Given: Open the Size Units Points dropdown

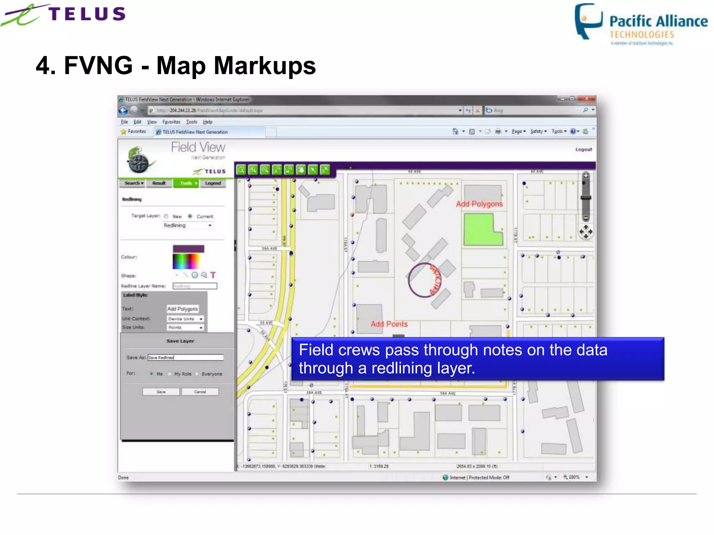Looking at the screenshot, I should [185, 327].
